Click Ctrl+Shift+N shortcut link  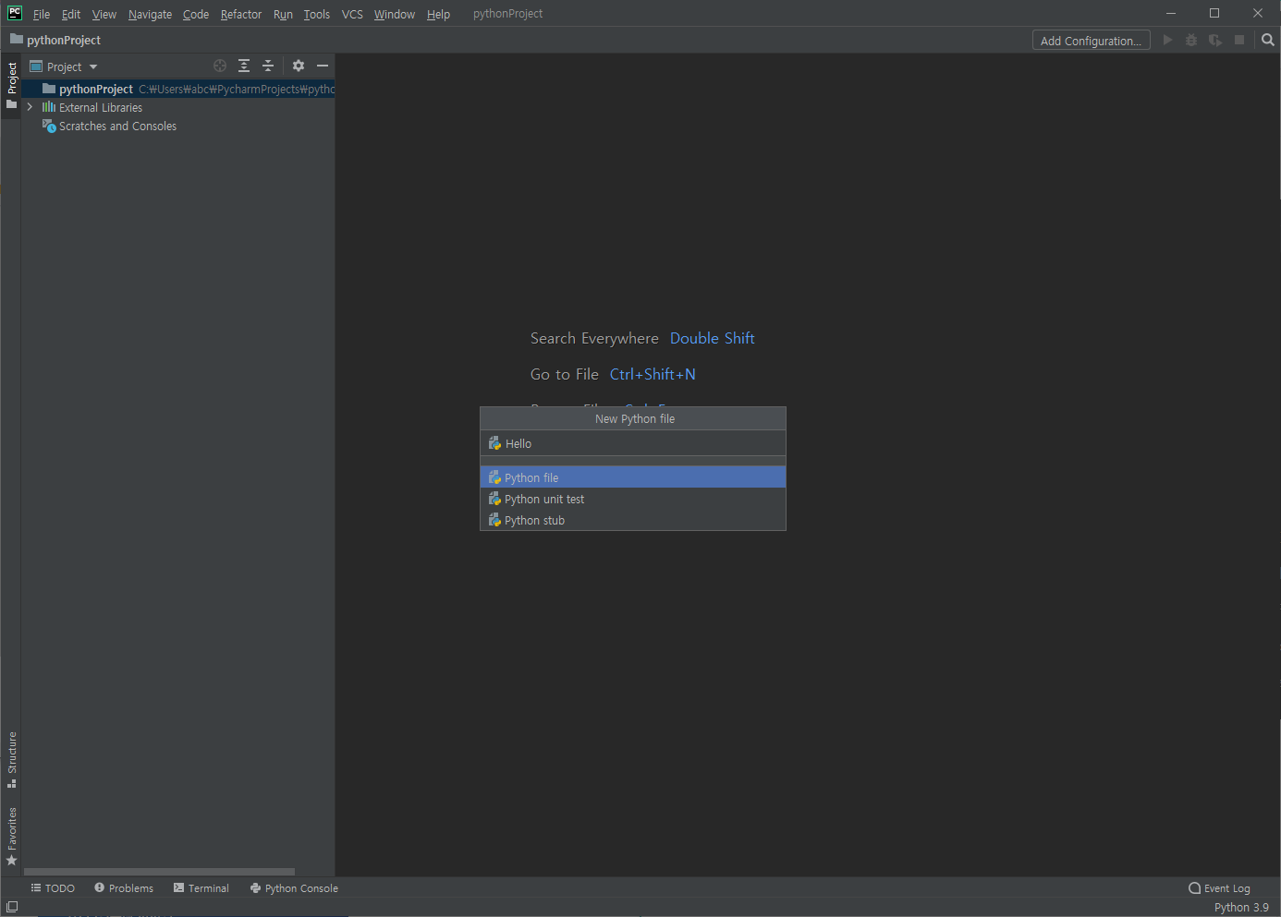[653, 374]
